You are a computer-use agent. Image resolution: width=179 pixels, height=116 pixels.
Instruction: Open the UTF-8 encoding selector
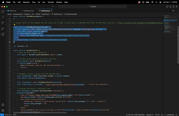pos(157,114)
